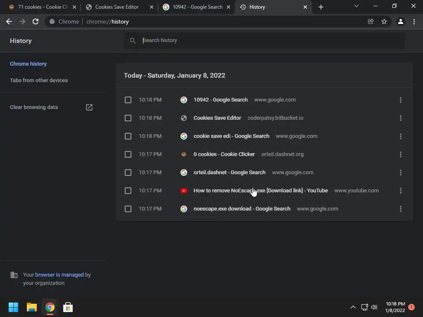
Task: Follow the 'browser is managed' link
Action: tap(59, 274)
